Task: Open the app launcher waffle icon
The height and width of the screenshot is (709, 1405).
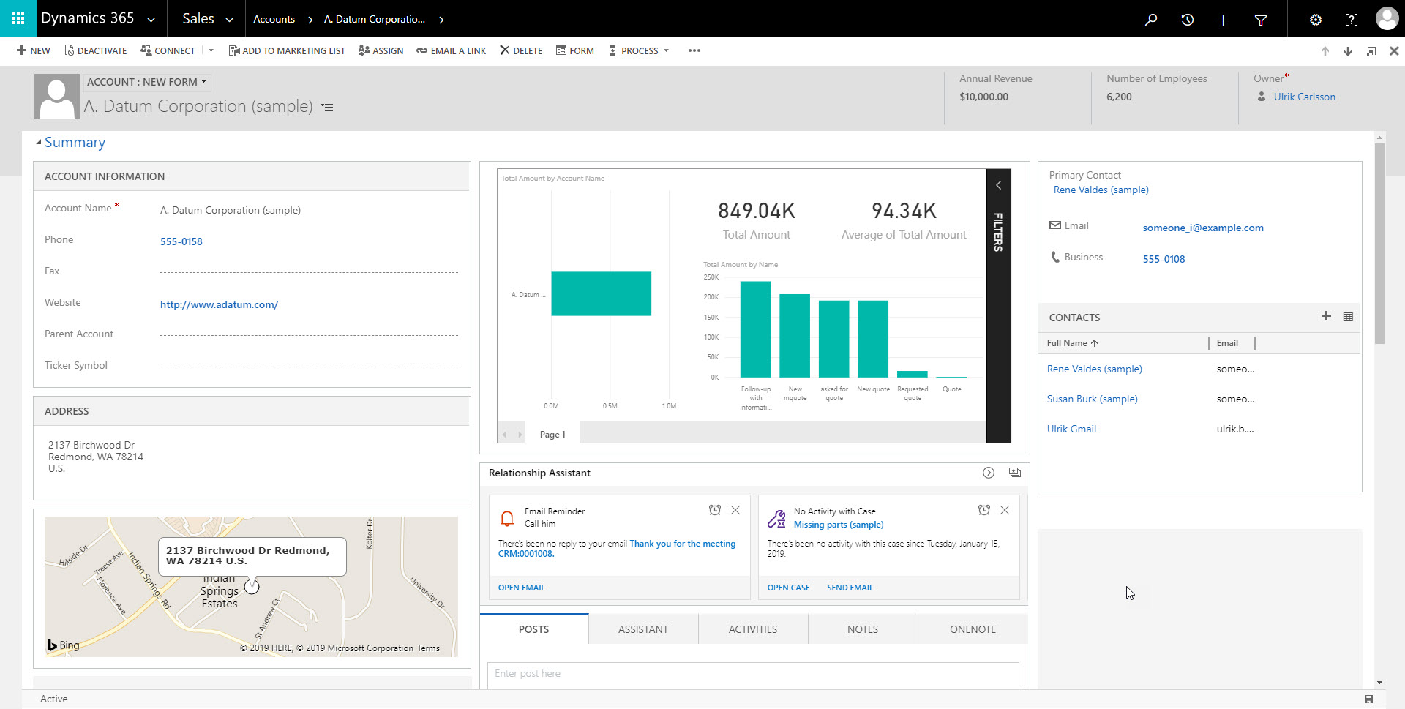Action: click(x=17, y=18)
